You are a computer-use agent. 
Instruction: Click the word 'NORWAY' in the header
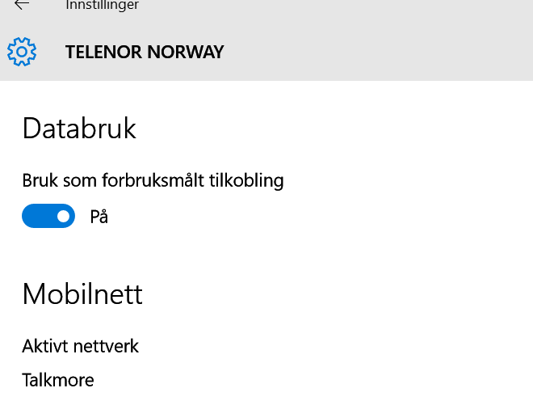coord(186,52)
